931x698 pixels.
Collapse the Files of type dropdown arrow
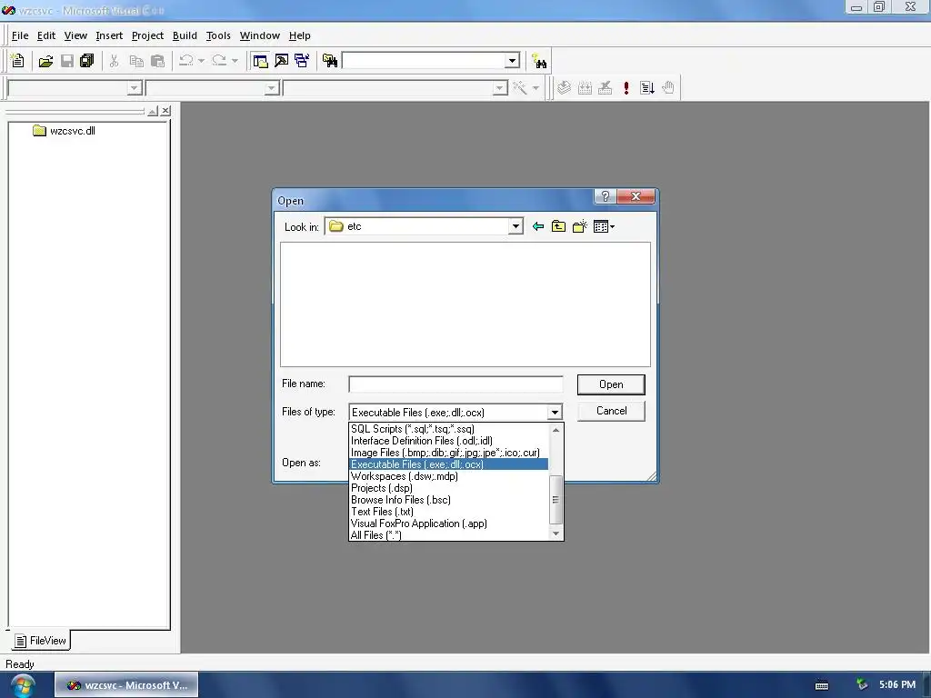(x=555, y=412)
